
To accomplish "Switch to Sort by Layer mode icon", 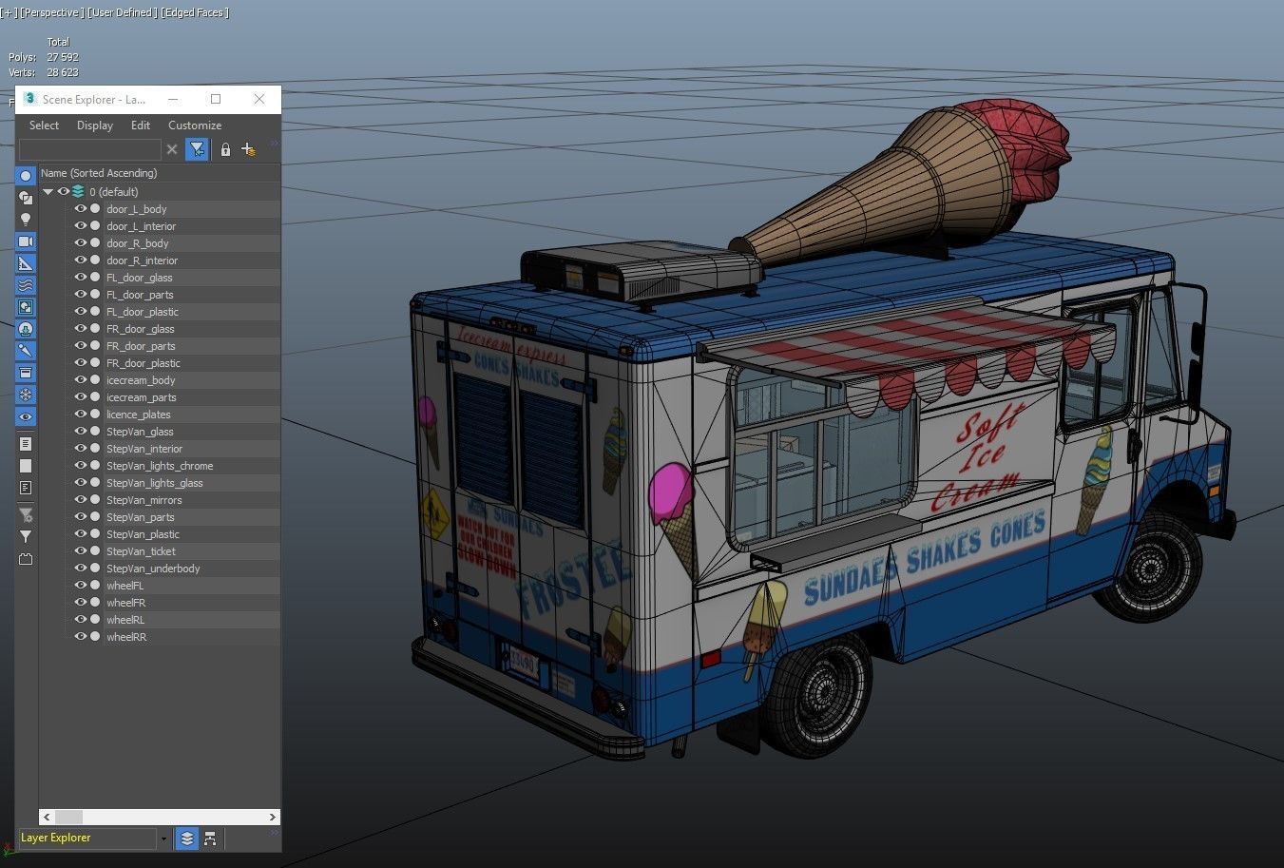I will 186,839.
